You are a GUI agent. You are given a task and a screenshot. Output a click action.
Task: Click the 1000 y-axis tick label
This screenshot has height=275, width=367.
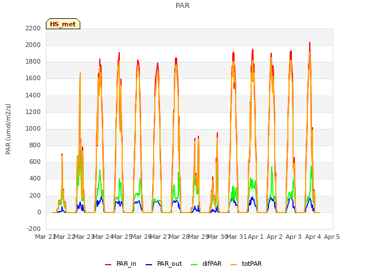click(x=33, y=128)
